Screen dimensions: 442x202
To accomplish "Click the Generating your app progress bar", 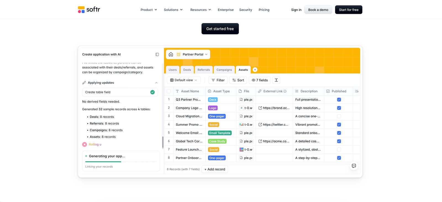I will click(x=121, y=162).
